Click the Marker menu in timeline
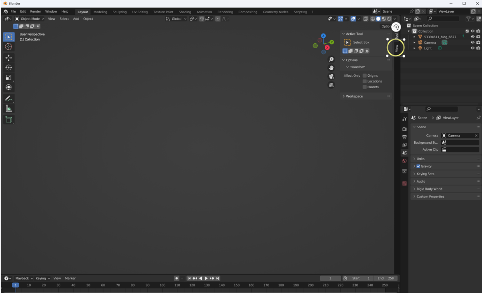The width and height of the screenshot is (482, 293). [70, 278]
